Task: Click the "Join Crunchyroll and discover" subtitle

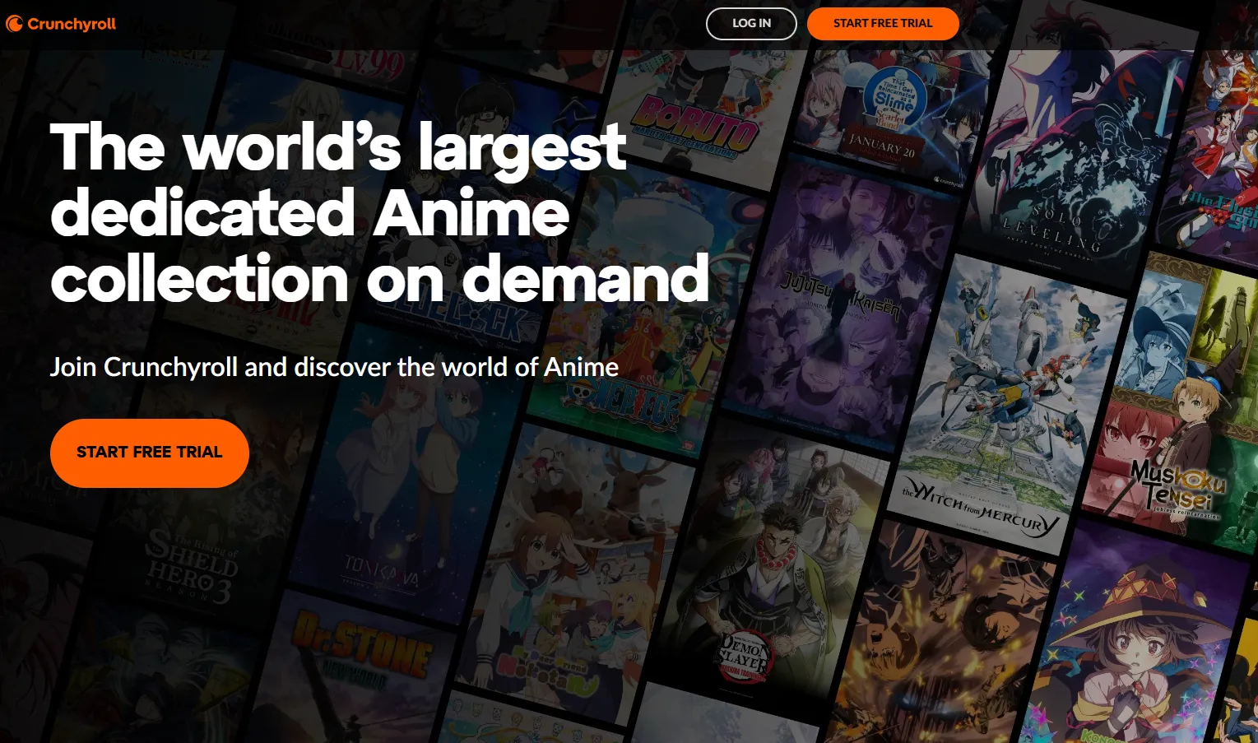Action: coord(334,367)
